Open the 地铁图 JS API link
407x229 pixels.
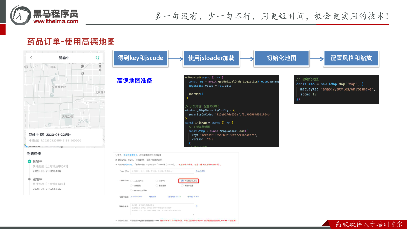click(x=193, y=197)
